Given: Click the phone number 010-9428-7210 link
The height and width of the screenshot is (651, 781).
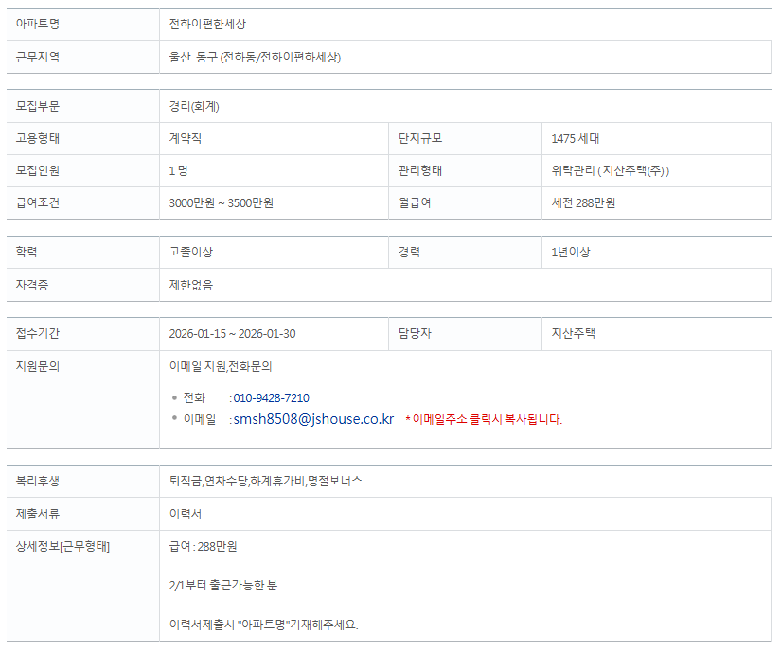Looking at the screenshot, I should click(x=271, y=398).
